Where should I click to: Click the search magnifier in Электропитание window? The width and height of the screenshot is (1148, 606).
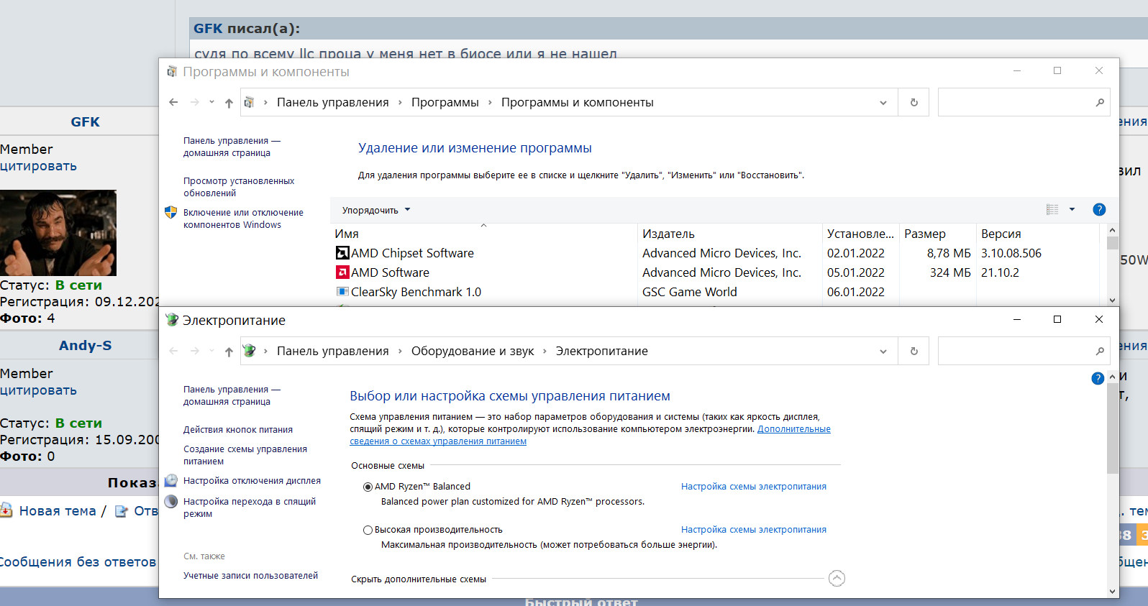click(x=1100, y=351)
